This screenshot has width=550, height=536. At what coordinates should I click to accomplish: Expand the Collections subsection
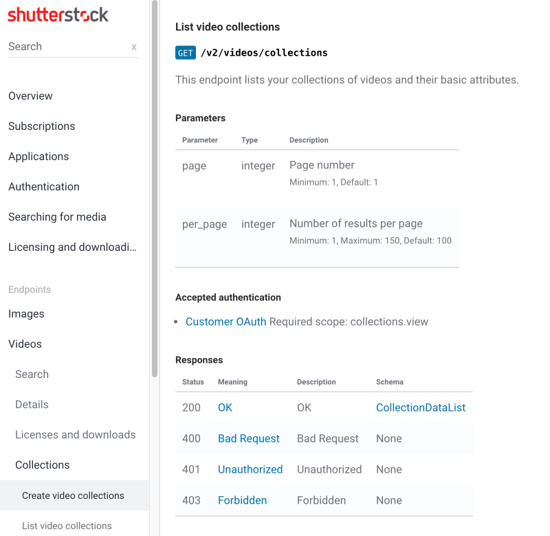(42, 465)
